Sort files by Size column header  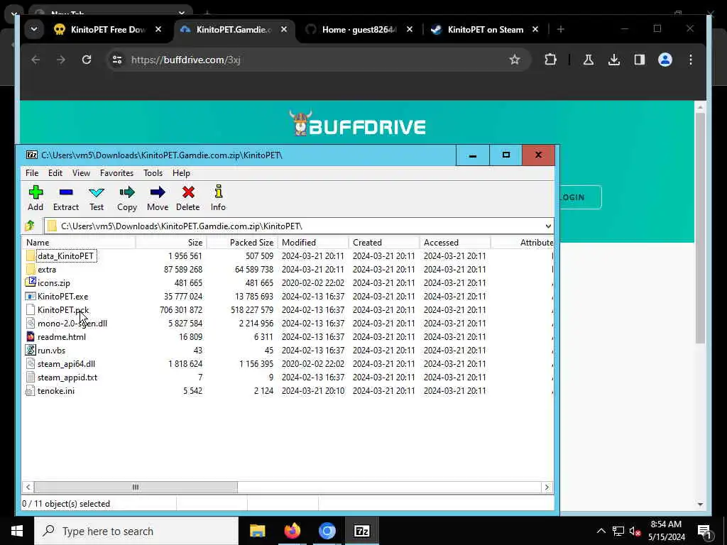[x=171, y=243]
